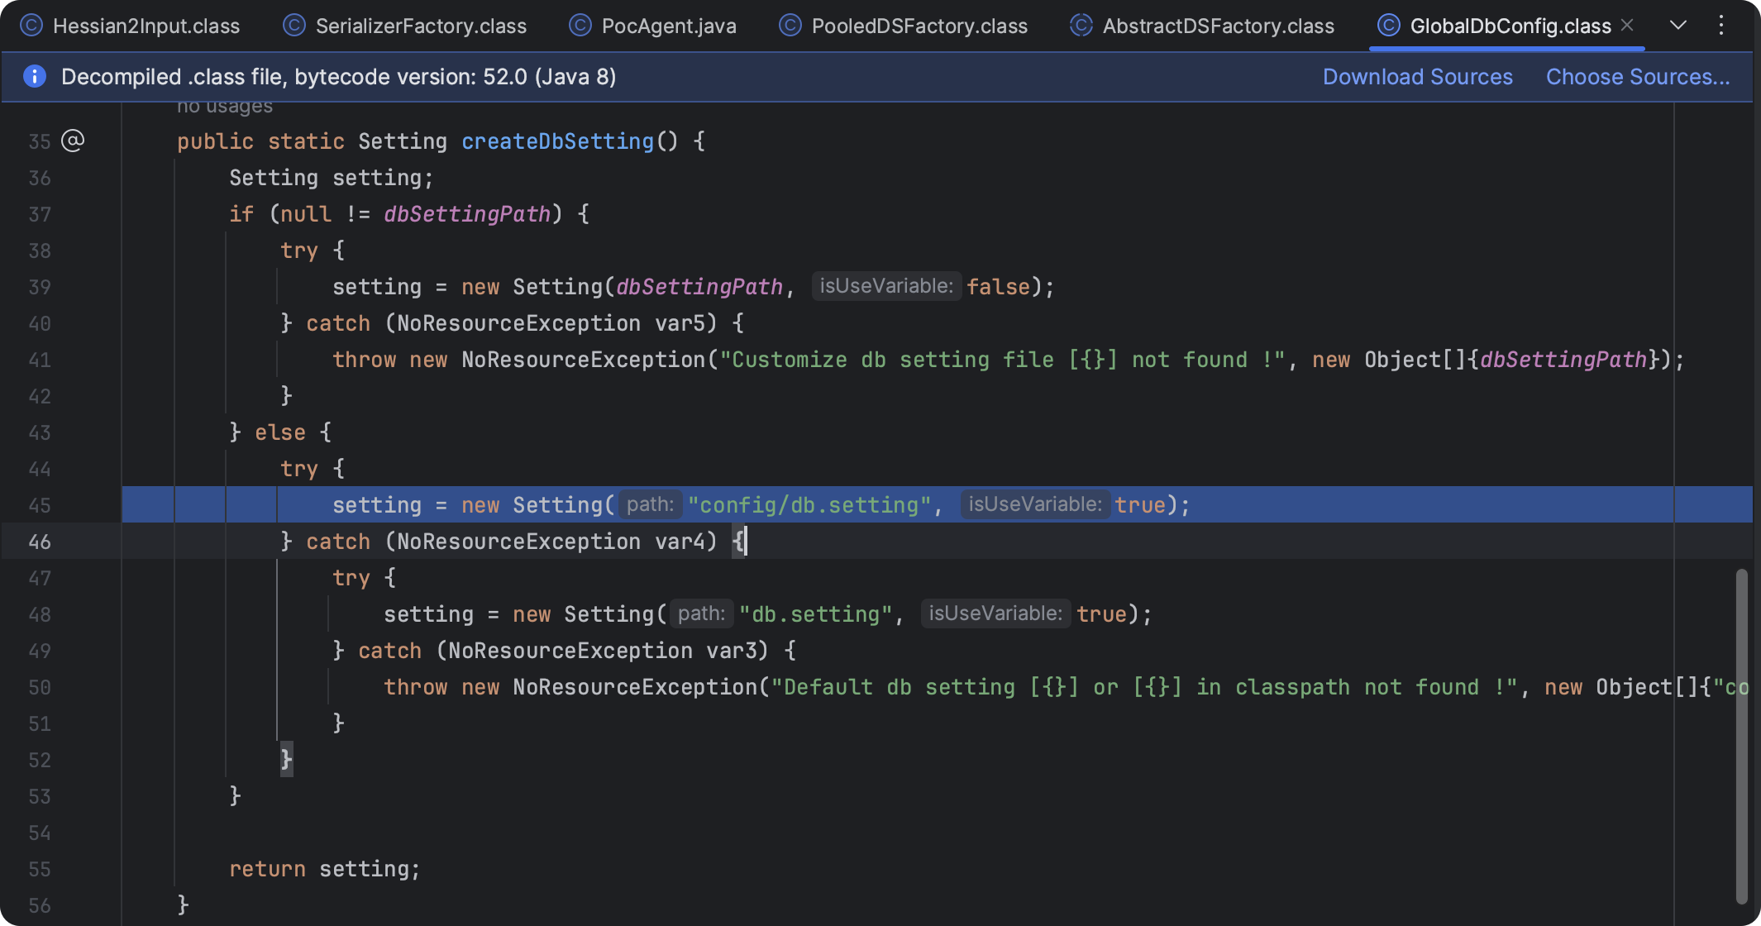This screenshot has height=926, width=1761.
Task: Click the 'else' keyword on line 43
Action: click(x=279, y=432)
